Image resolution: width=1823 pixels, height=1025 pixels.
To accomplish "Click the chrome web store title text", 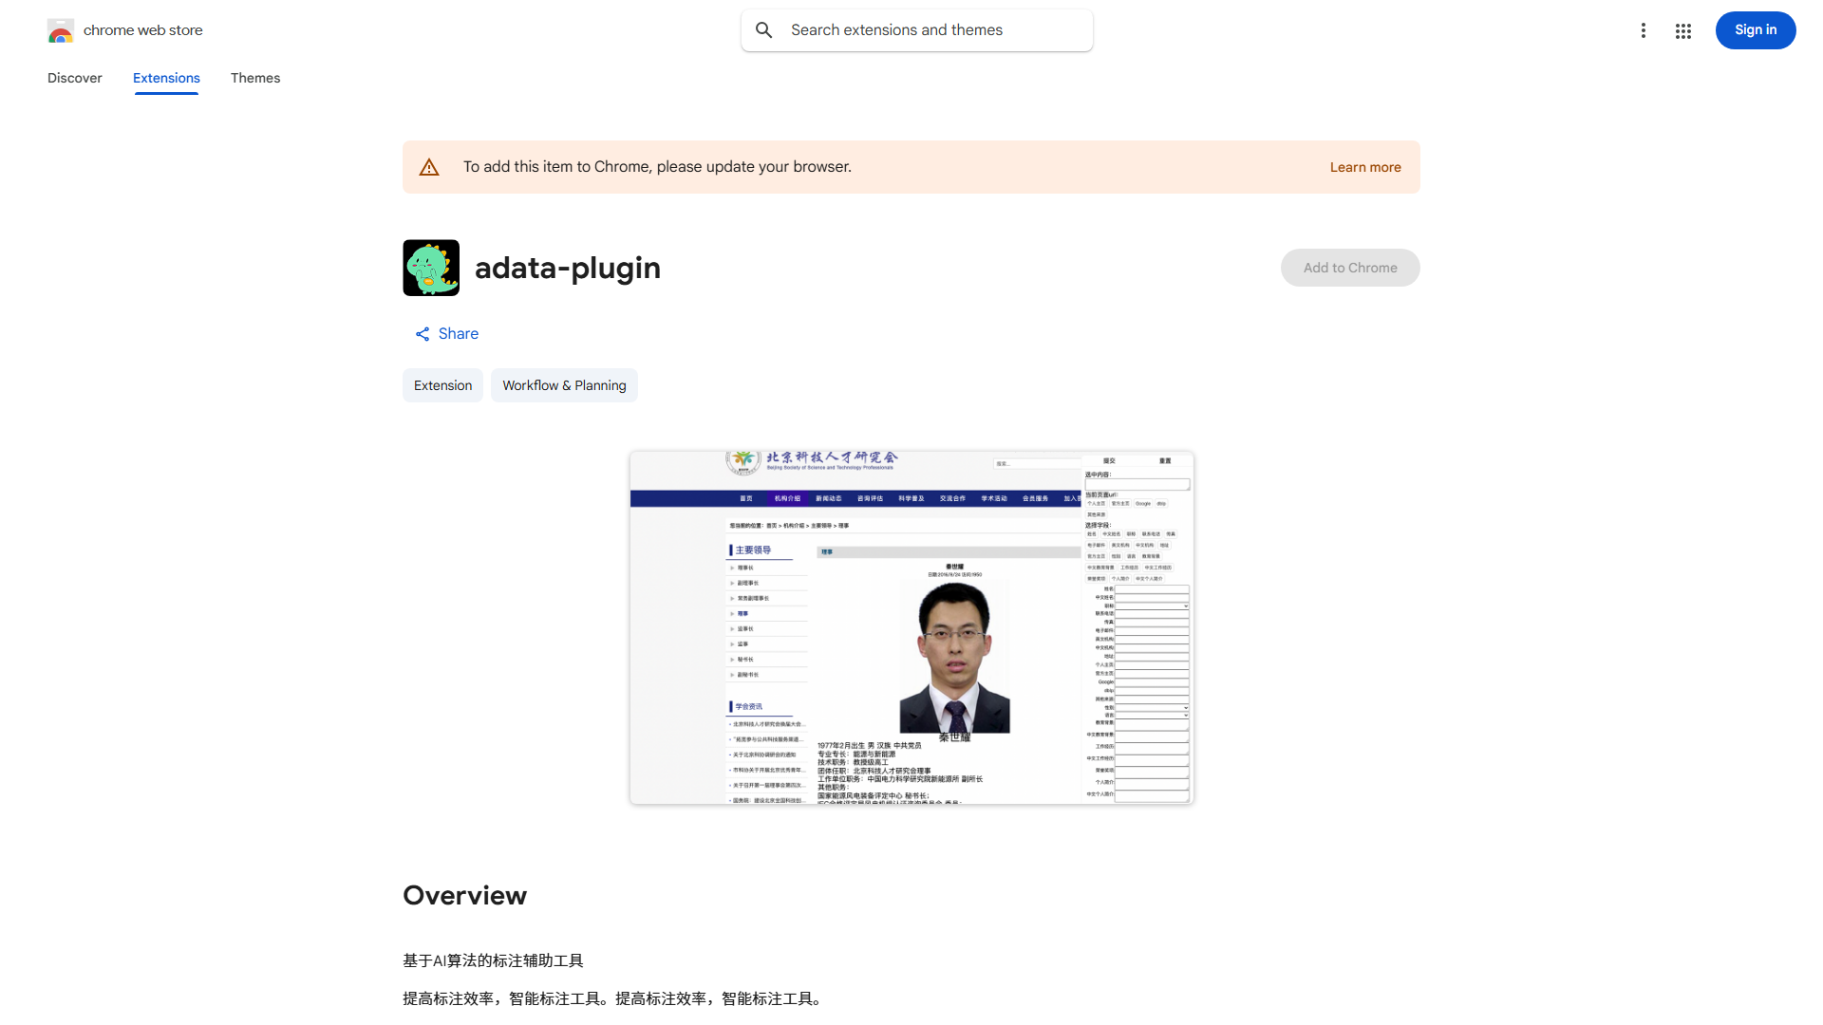I will click(143, 30).
